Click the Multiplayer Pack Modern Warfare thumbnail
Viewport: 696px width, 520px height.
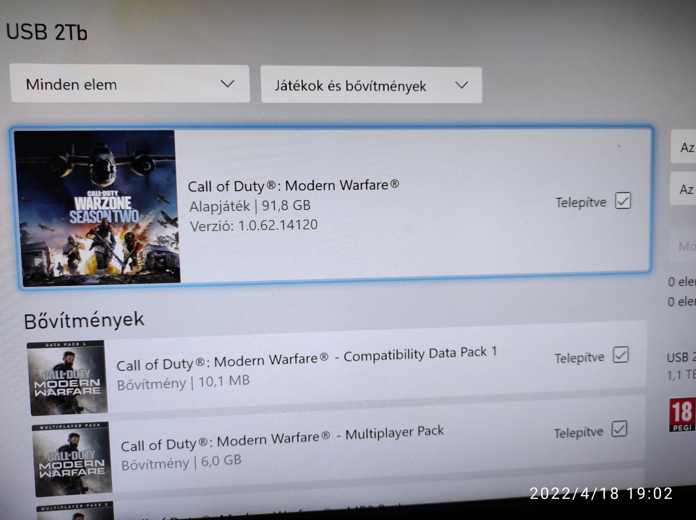(x=72, y=459)
